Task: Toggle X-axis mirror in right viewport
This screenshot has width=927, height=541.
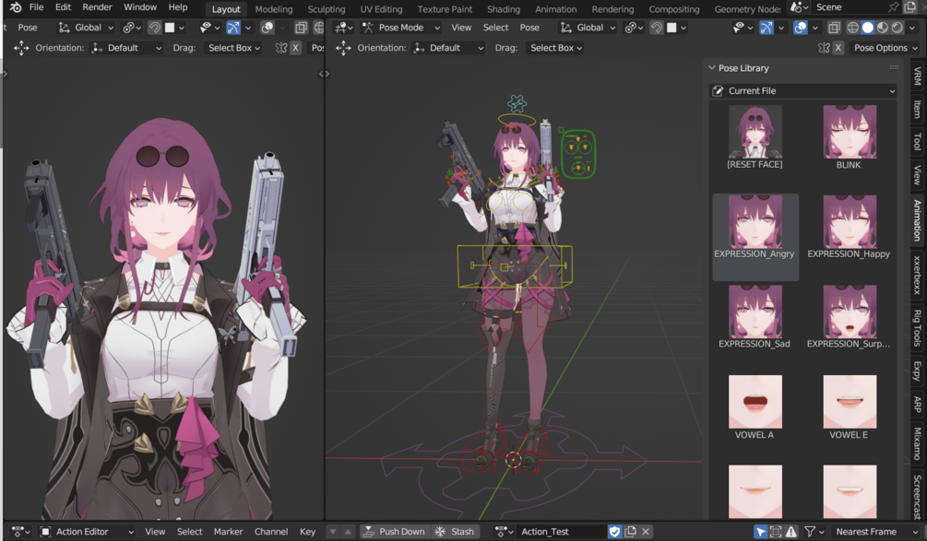Action: click(838, 48)
